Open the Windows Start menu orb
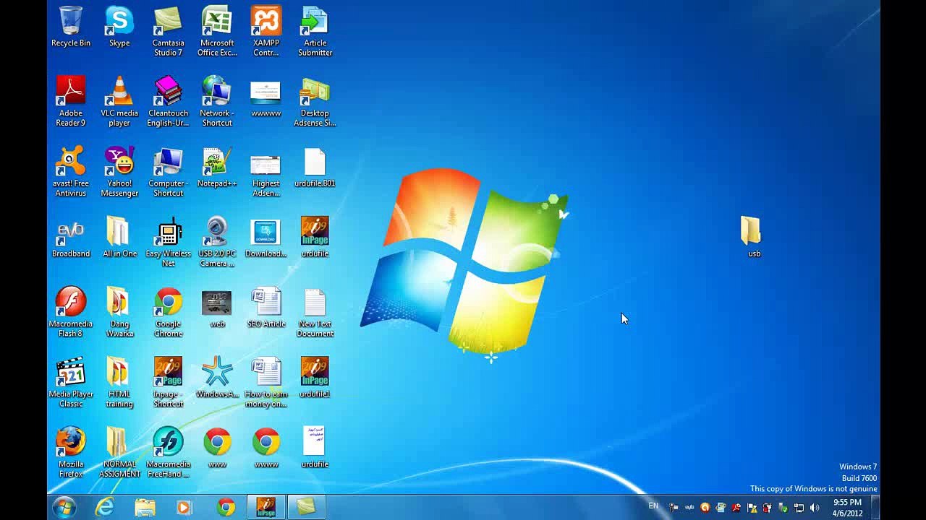 pos(64,508)
